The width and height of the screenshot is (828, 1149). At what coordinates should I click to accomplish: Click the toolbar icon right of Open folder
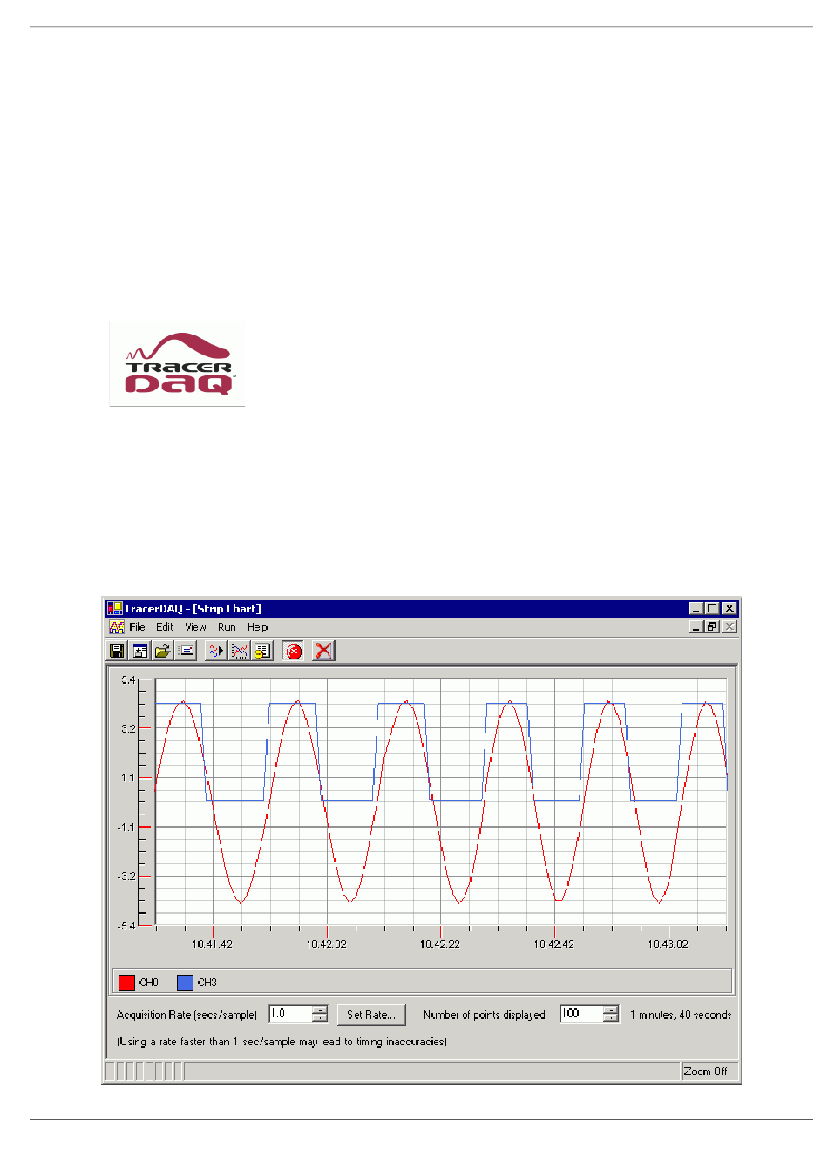click(186, 651)
